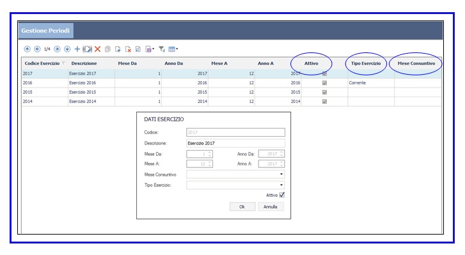465x255 pixels.
Task: Click the Esercizio 2015 description cell
Action: click(91, 92)
